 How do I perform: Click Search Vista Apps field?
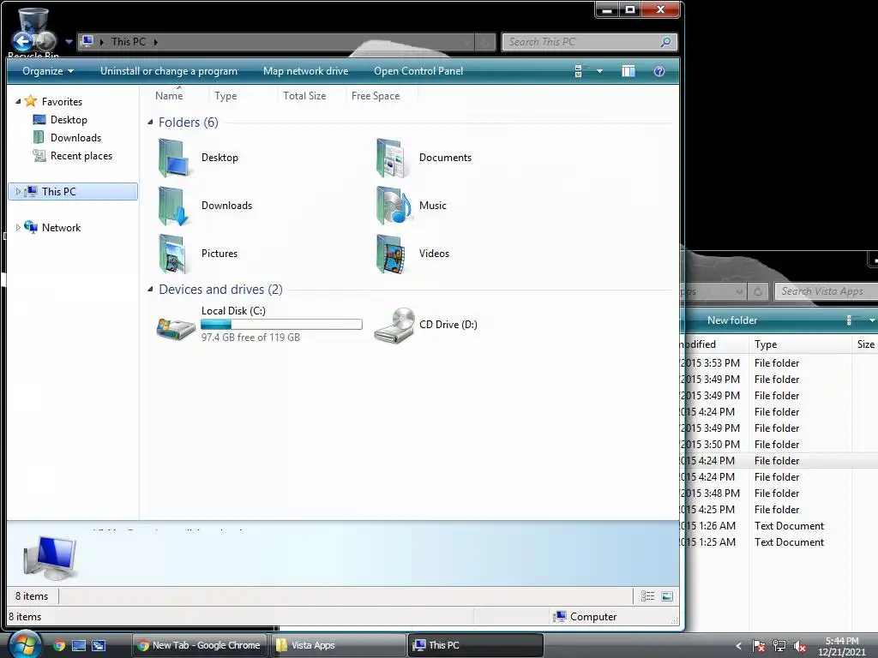[x=826, y=291]
